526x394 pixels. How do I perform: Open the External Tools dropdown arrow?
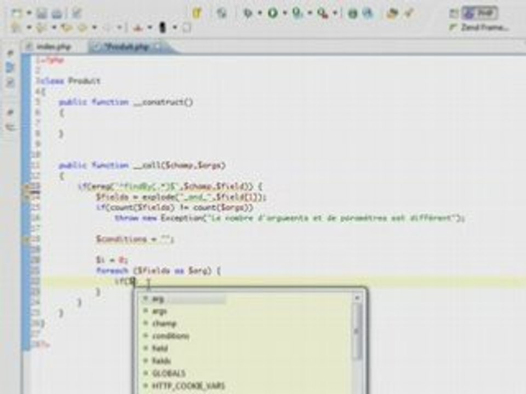(335, 13)
